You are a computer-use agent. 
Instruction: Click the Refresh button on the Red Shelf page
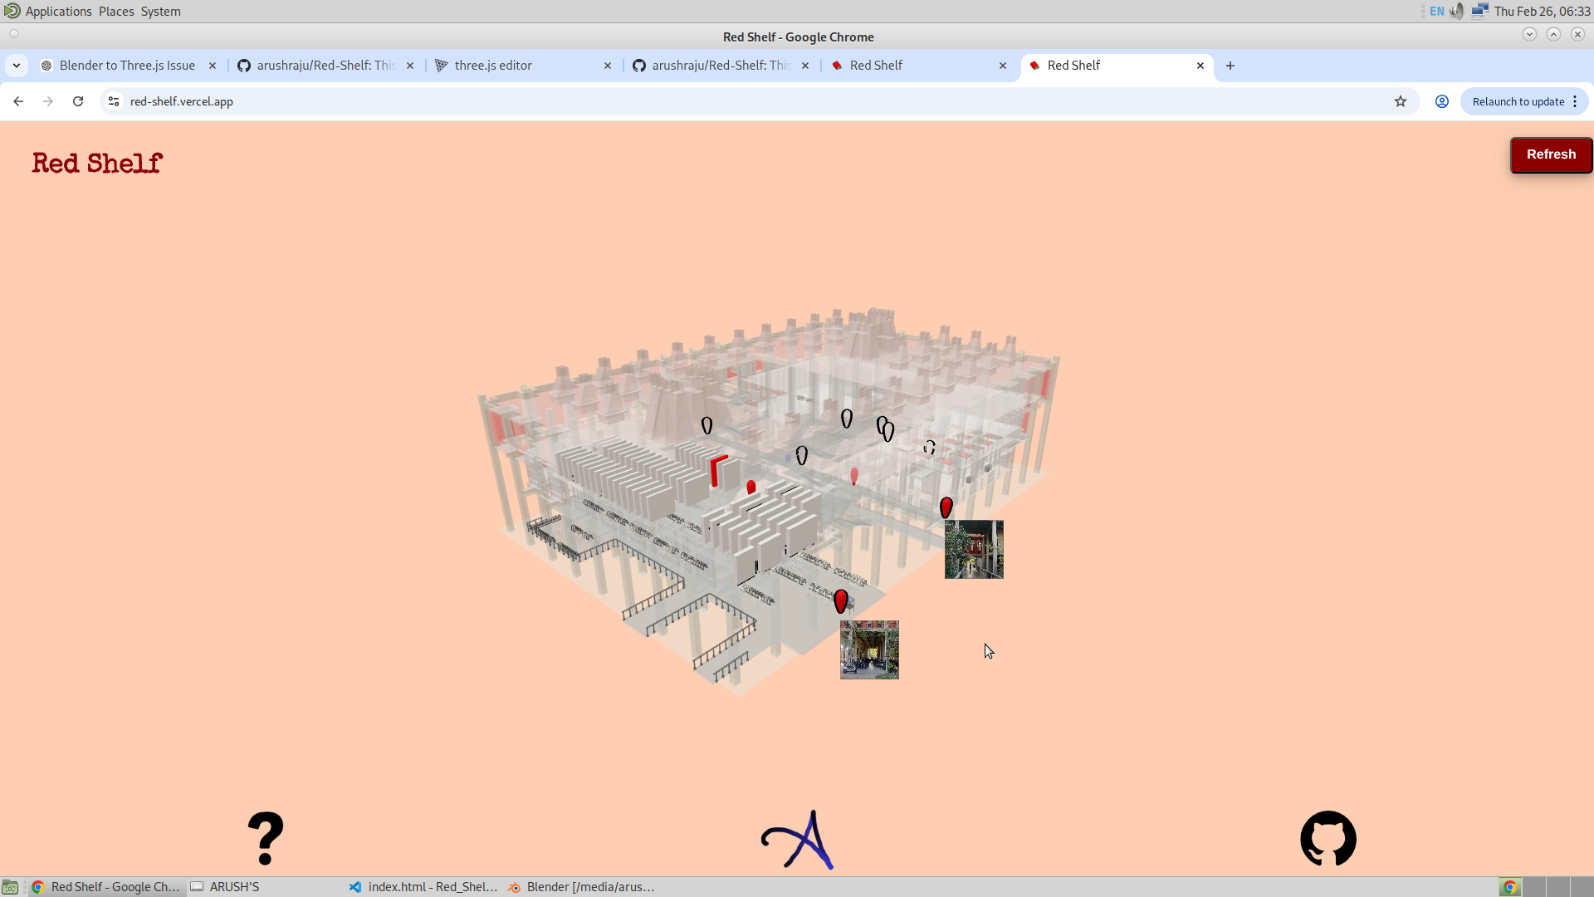(x=1551, y=154)
